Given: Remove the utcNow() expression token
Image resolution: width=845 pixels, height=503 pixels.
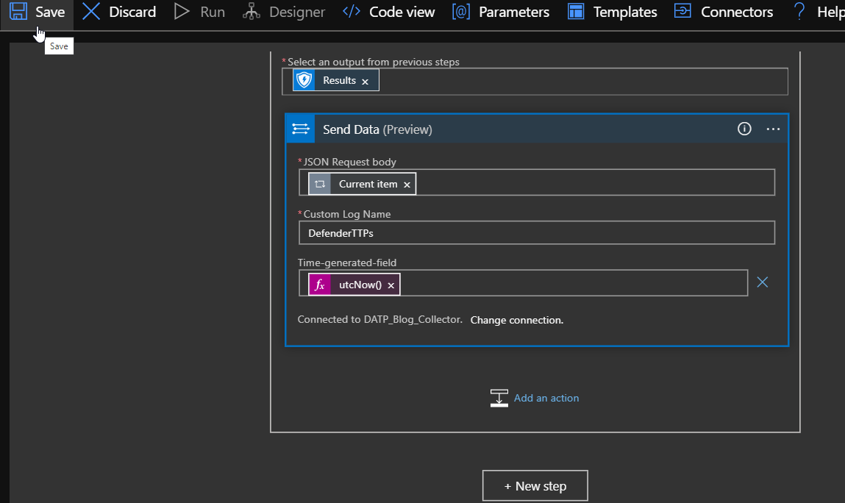Looking at the screenshot, I should pyautogui.click(x=391, y=285).
